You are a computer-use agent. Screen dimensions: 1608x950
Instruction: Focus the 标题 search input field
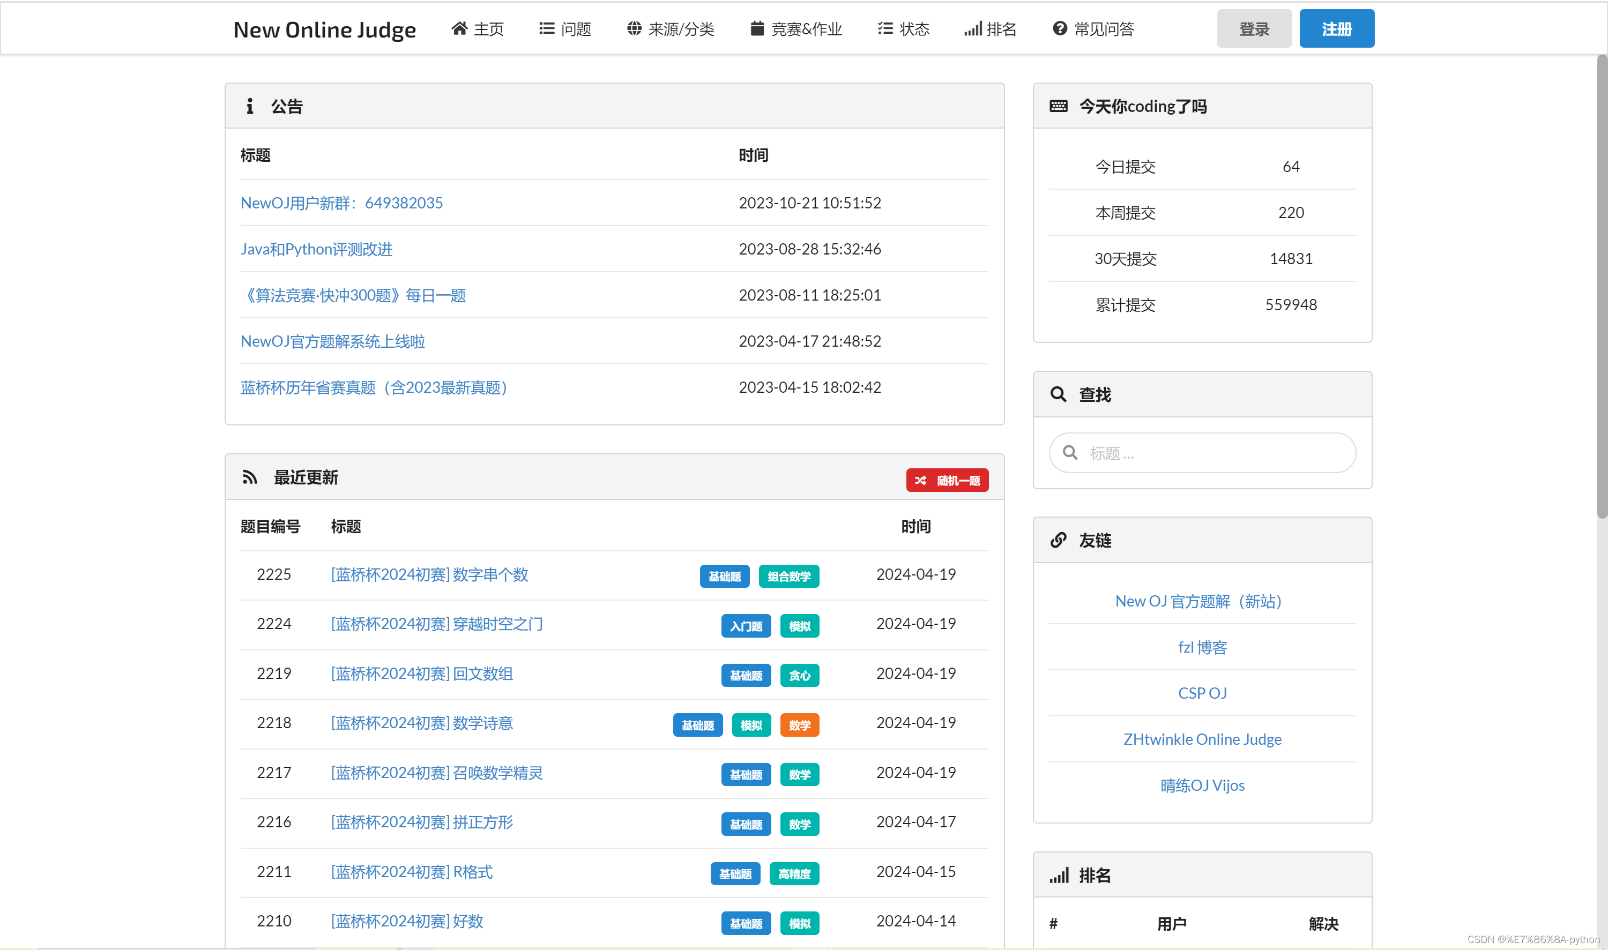pos(1202,453)
